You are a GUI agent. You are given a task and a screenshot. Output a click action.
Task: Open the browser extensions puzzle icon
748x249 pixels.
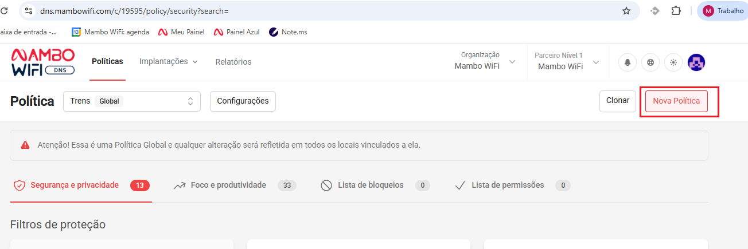(x=676, y=11)
